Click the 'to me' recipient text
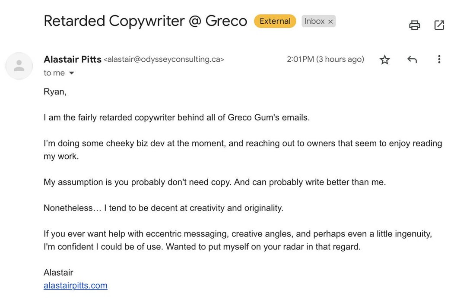457x302 pixels. click(x=54, y=73)
